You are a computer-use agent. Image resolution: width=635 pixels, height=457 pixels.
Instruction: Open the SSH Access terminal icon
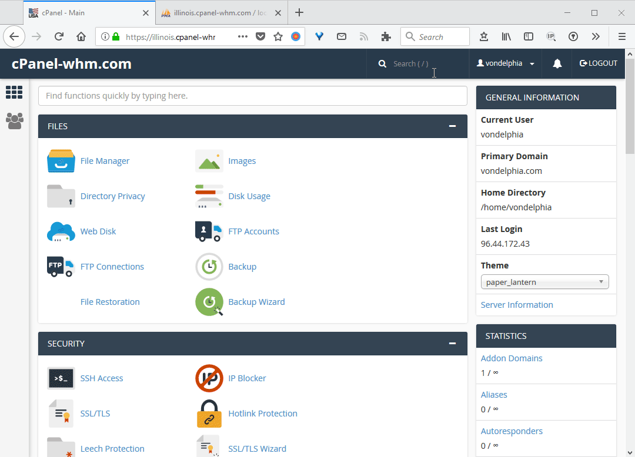coord(61,378)
